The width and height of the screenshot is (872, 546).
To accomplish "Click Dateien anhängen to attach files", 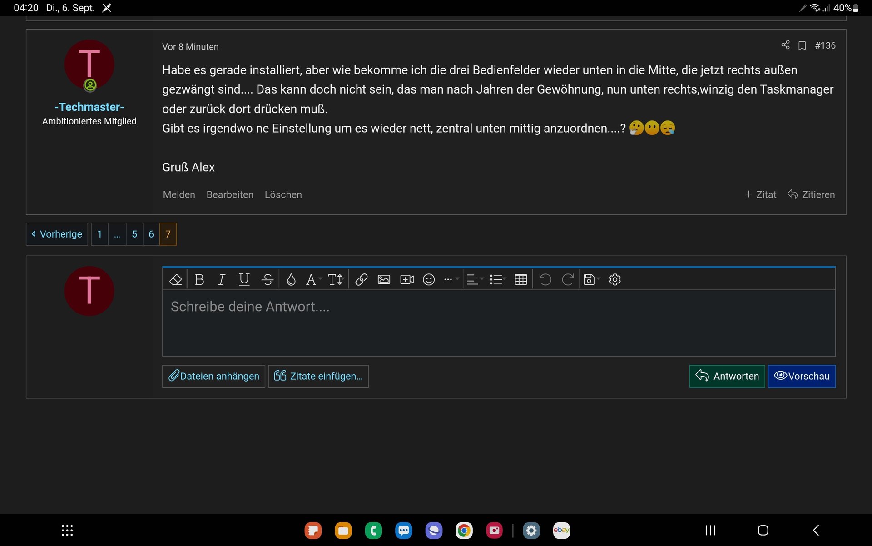I will pyautogui.click(x=213, y=376).
